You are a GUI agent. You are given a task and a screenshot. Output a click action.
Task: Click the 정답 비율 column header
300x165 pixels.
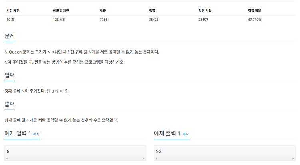(x=255, y=10)
